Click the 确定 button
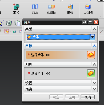This screenshot has height=105, width=104. point(56,97)
